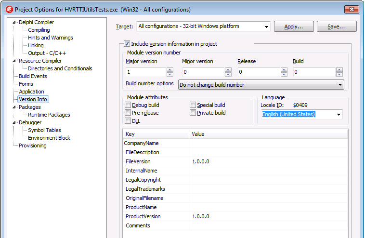Viewport: 365px width, 238px height.
Task: Check the Special build option
Action: [x=193, y=105]
